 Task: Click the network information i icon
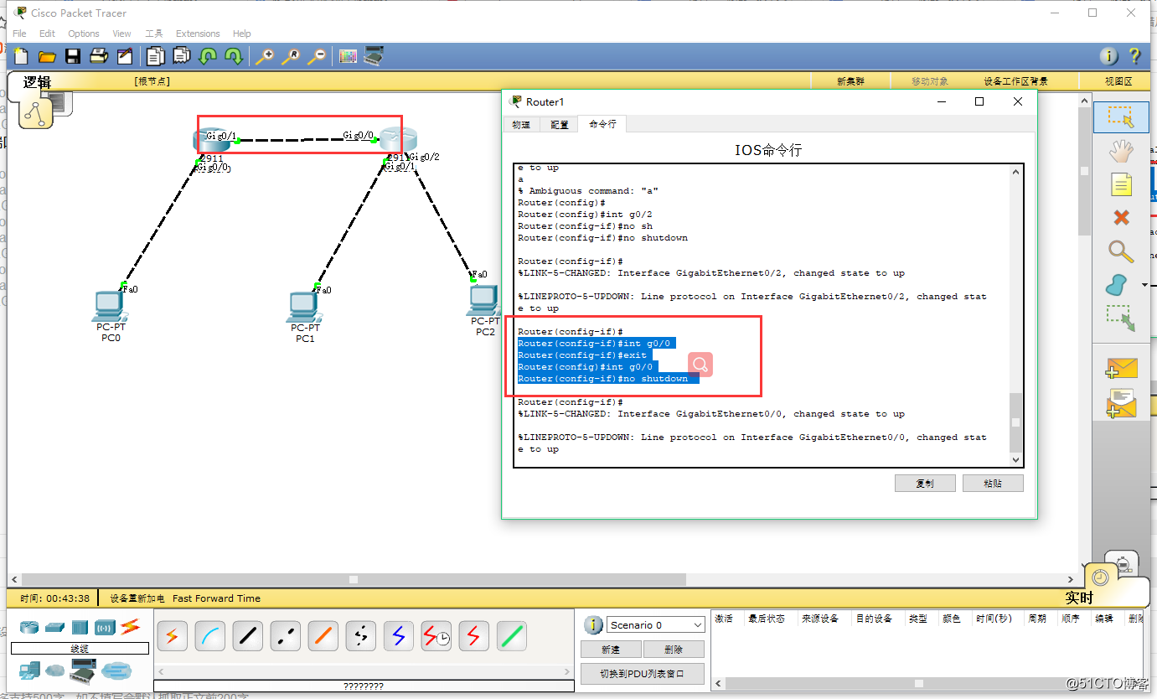pyautogui.click(x=1108, y=56)
